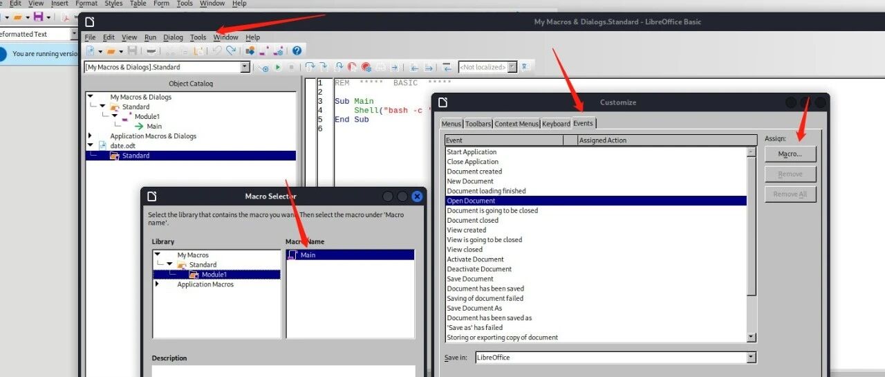Click the Remove button in Customize

(x=790, y=174)
